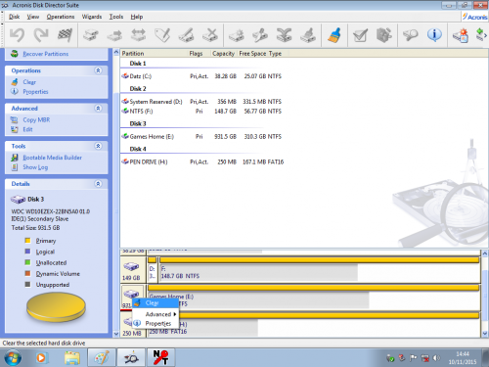Launch Windows Media Player from taskbar
The image size is (489, 367).
tap(41, 358)
